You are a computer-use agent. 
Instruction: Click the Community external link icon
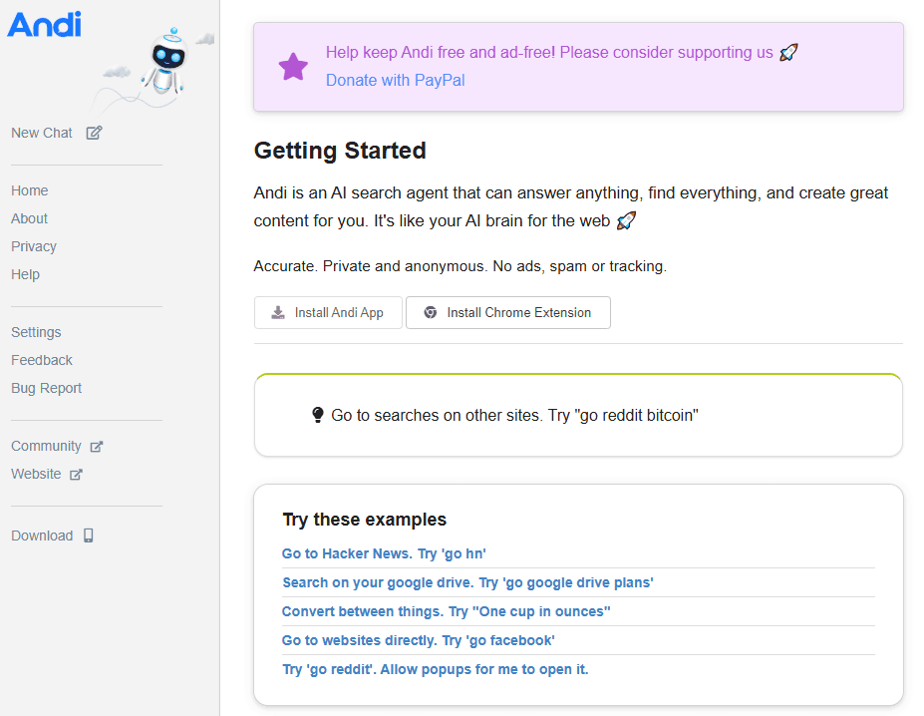97,447
